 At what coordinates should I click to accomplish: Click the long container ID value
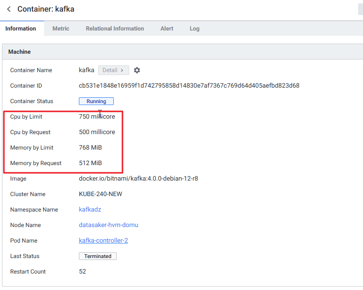(189, 86)
